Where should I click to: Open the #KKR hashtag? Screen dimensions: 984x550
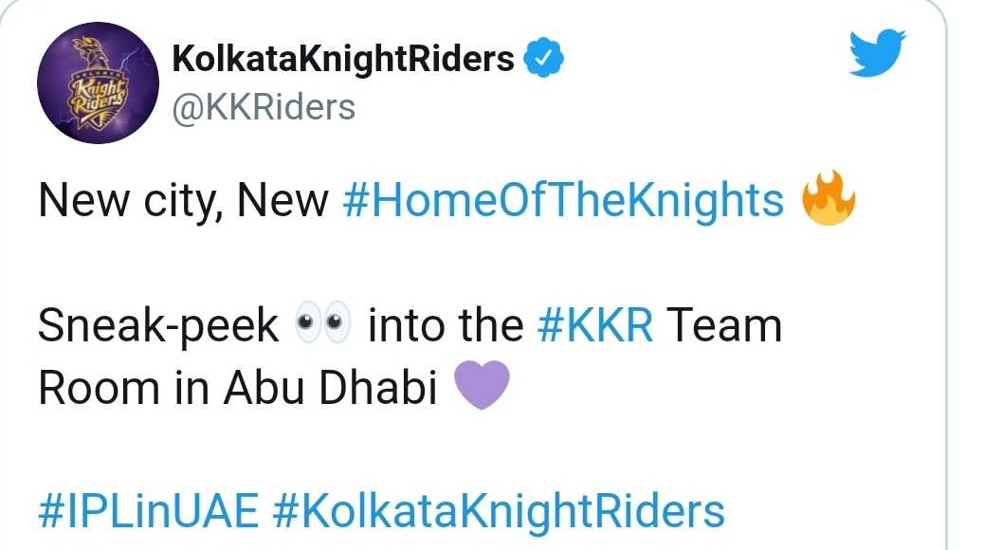[595, 325]
